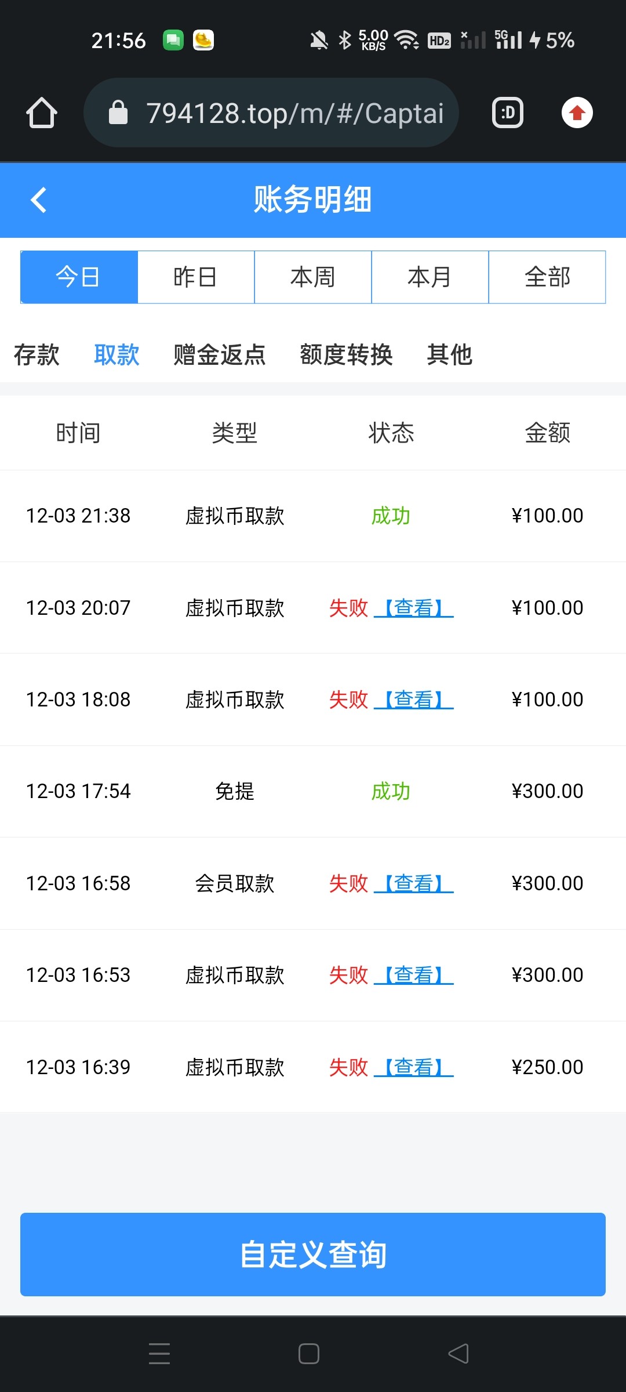Screen dimensions: 626x1392
Task: View failure details for 20:07 withdrawal
Action: [x=414, y=608]
